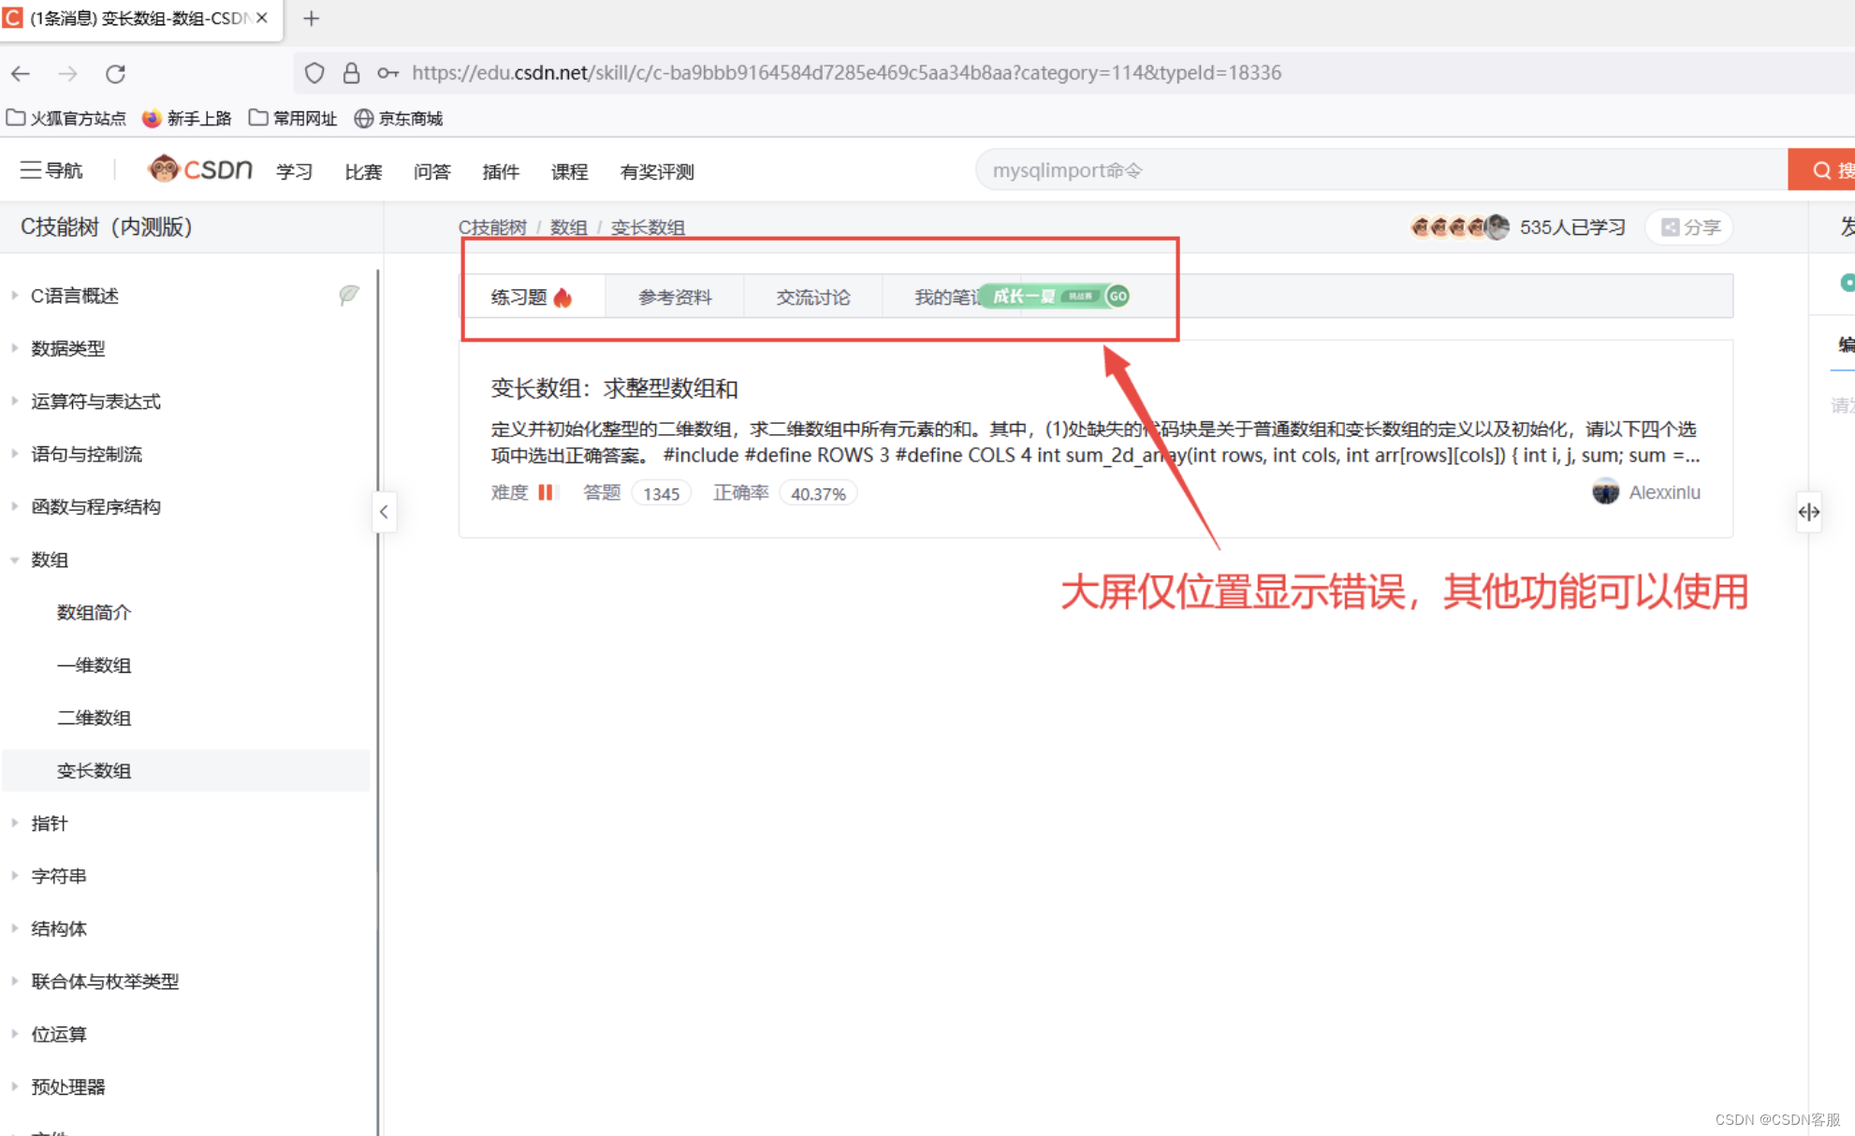Open the 变长数组: 求整型数组和 question
Screen dimensions: 1855x1136
click(x=613, y=387)
